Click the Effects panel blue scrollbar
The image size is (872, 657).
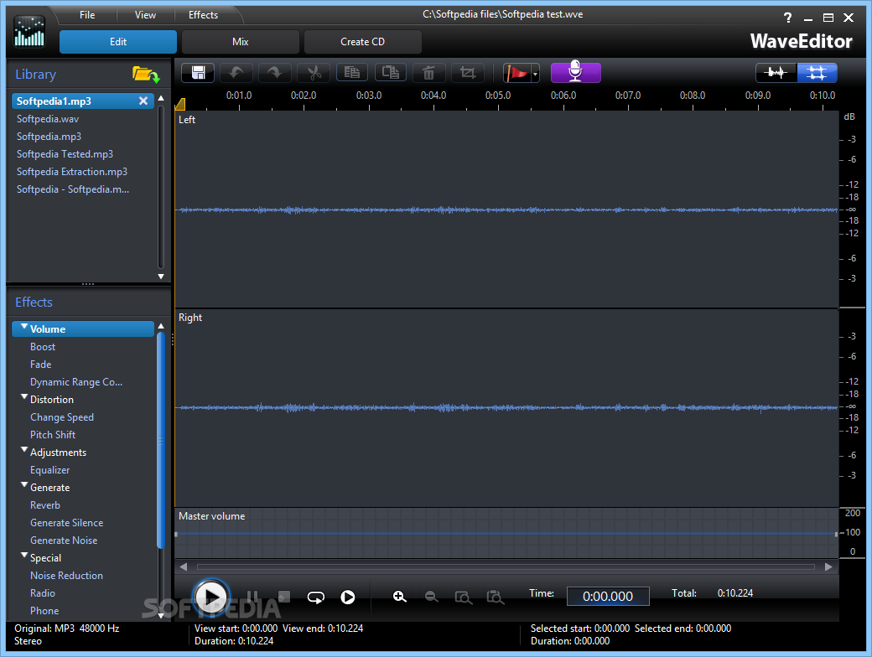161,440
